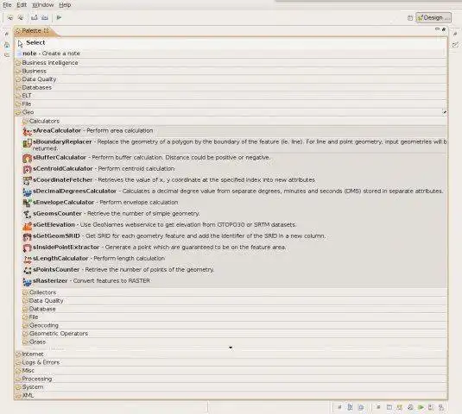Select the sAreaCalculator component icon
The height and width of the screenshot is (414, 462).
tap(27, 131)
